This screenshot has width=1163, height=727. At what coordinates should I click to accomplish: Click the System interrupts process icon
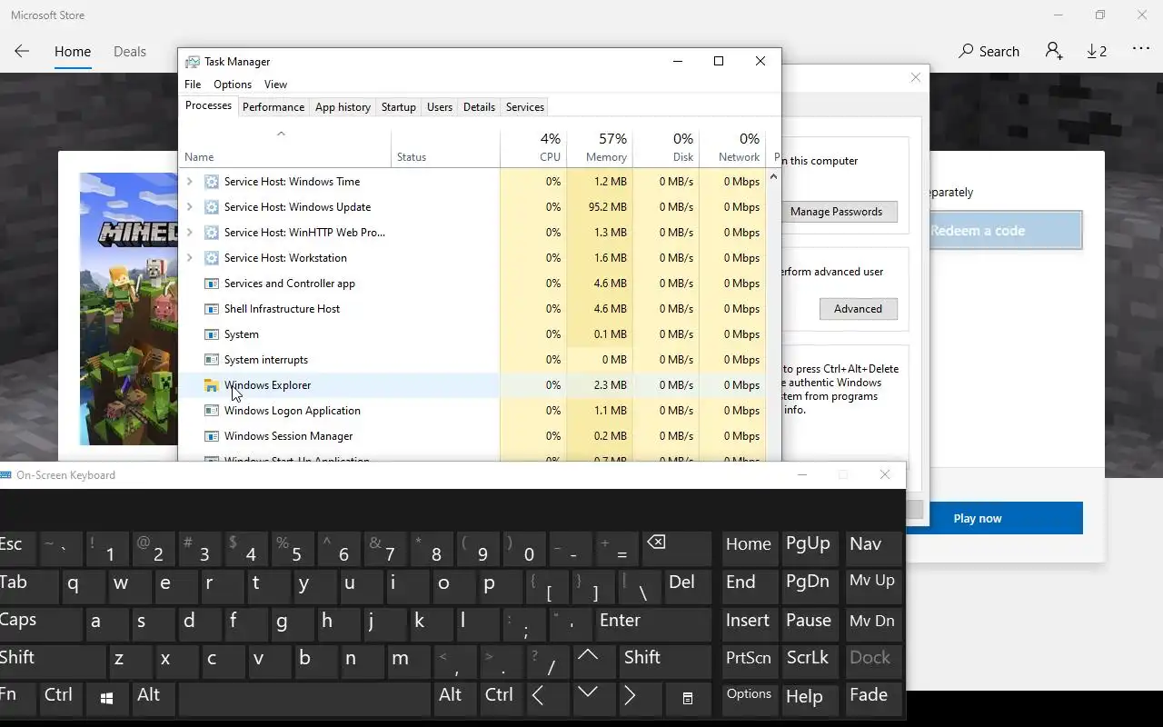212,360
